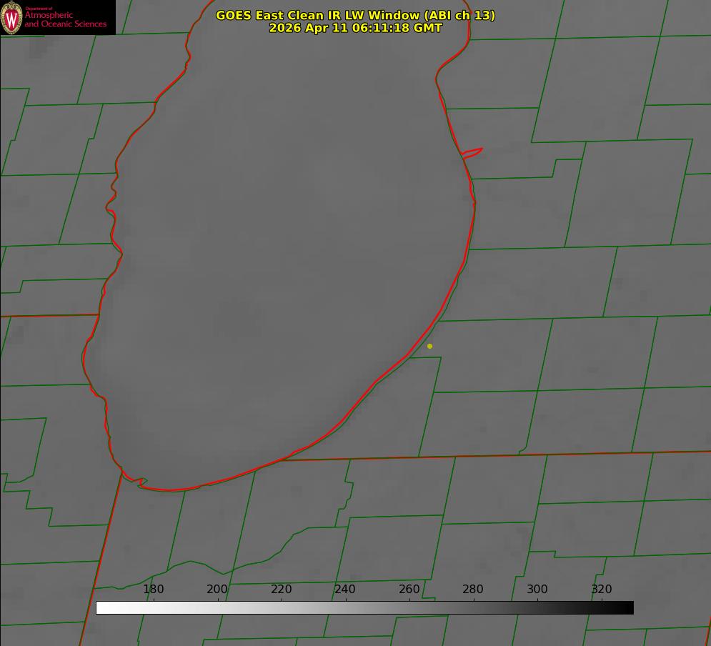Click the small red-outlined inlet on the east shore
Viewport: 711px width, 646px height.
tap(472, 153)
